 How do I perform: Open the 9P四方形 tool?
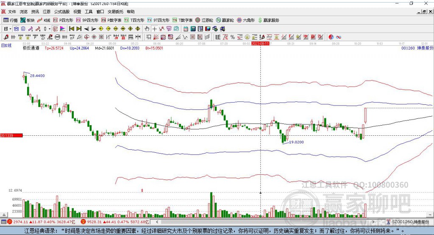87,20
